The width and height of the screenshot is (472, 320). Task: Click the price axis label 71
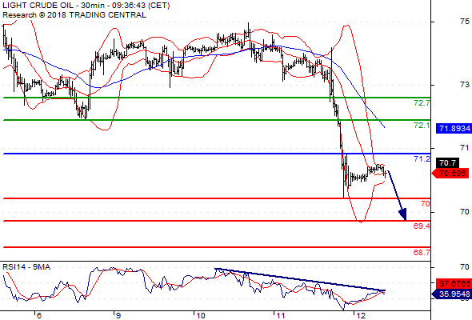(465, 148)
